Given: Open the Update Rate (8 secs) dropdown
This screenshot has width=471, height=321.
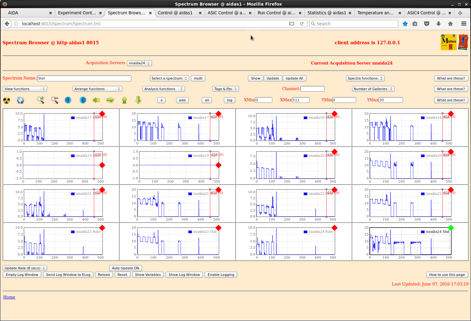Looking at the screenshot, I should tap(25, 268).
